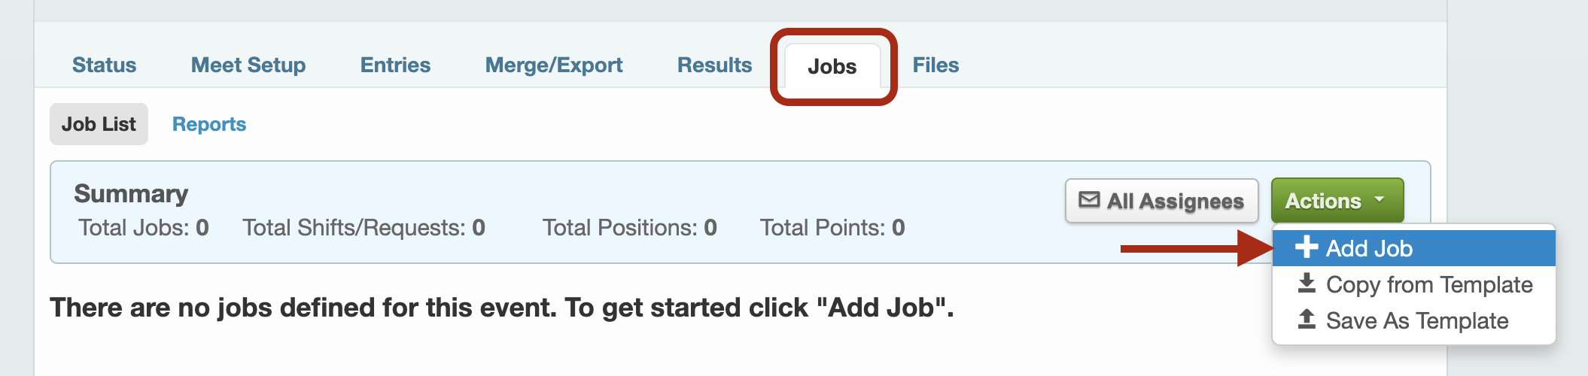
Task: Select the Job List sub-tab
Action: [99, 124]
